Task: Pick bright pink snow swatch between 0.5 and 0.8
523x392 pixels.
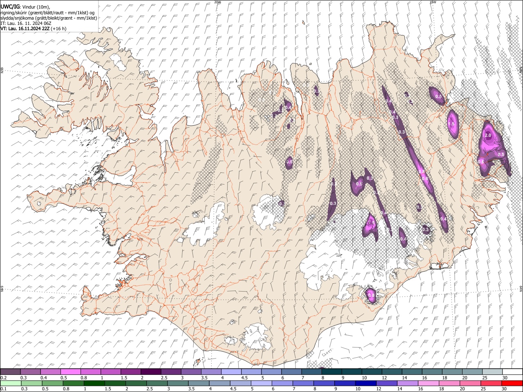Action: (x=71, y=372)
